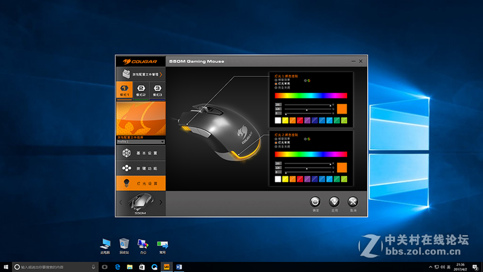Screen dimensions: 483x272
Task: Click the 确定 (OK) round button
Action: pyautogui.click(x=315, y=202)
